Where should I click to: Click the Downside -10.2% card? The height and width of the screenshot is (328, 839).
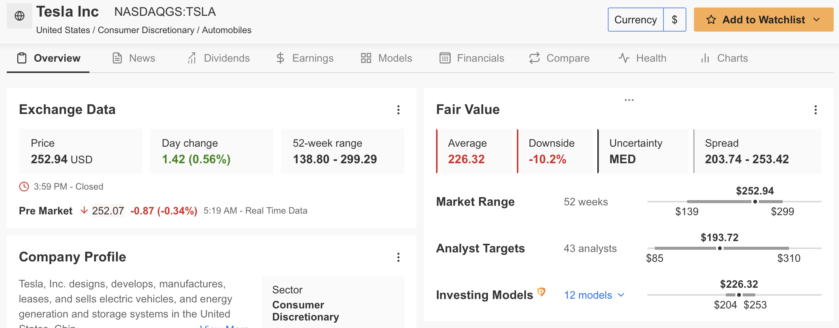click(x=555, y=151)
